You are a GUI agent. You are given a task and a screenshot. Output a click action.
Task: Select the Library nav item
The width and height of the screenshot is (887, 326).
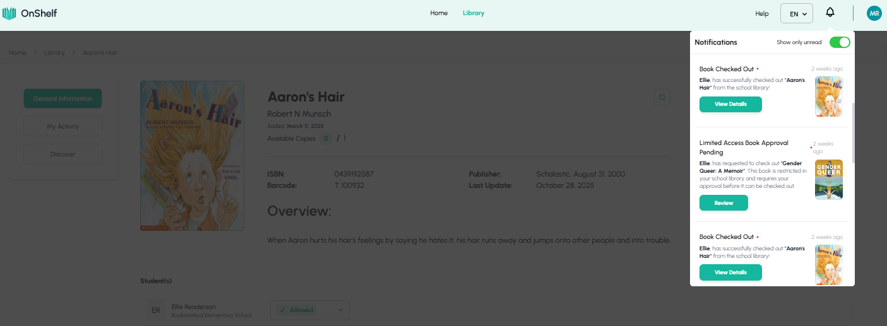pyautogui.click(x=473, y=13)
